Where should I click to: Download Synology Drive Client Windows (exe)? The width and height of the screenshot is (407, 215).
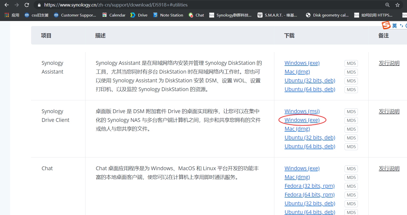302,120
